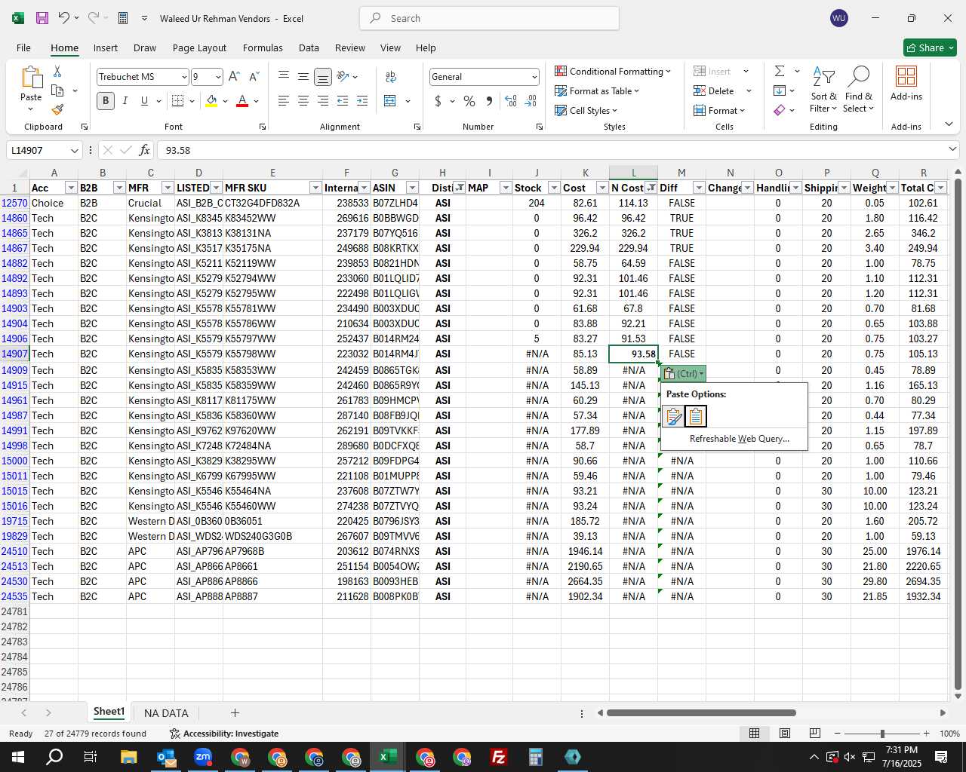
Task: Click the Undo icon
Action: [64, 18]
